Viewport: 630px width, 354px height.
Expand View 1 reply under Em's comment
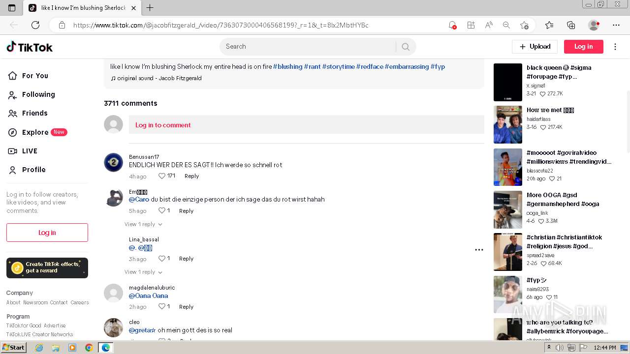pos(143,224)
